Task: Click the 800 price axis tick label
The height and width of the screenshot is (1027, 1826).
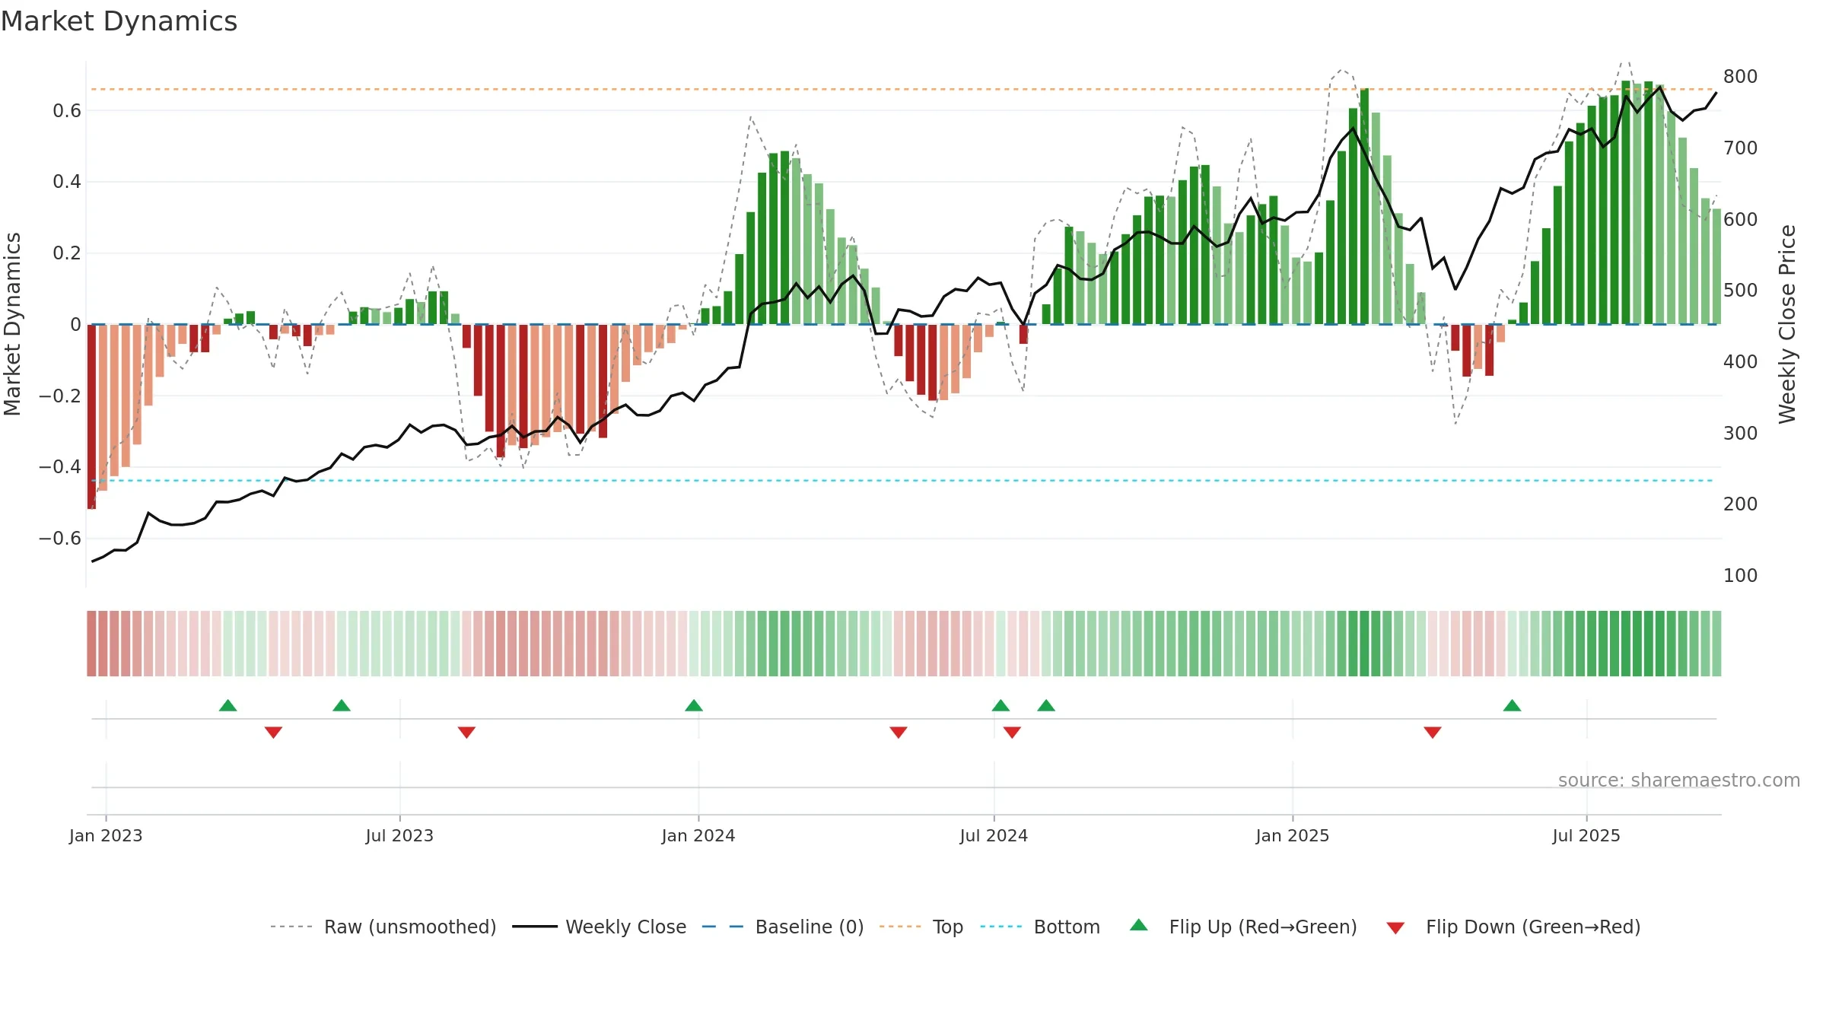Action: [x=1740, y=76]
